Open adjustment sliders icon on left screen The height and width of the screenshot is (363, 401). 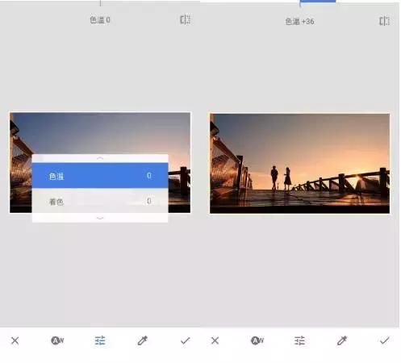(x=100, y=340)
